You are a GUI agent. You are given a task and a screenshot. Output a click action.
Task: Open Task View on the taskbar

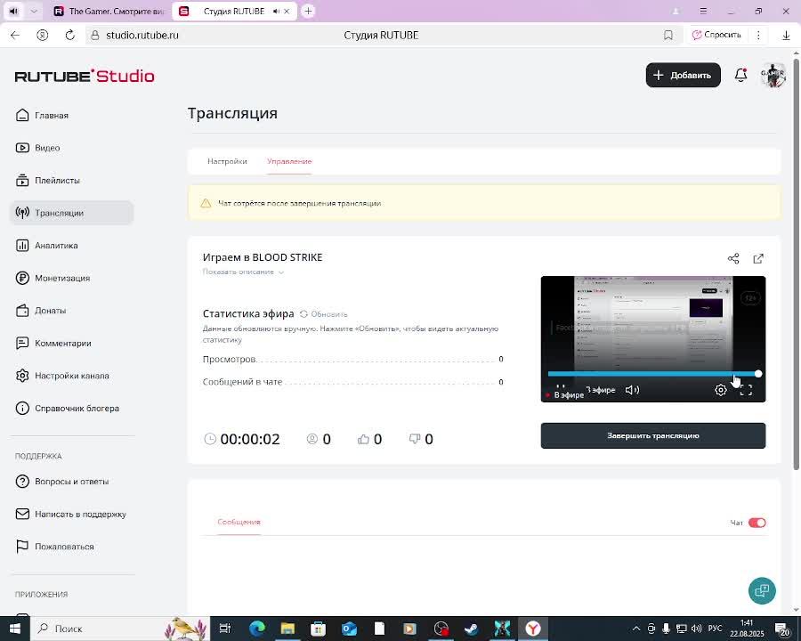click(x=225, y=629)
